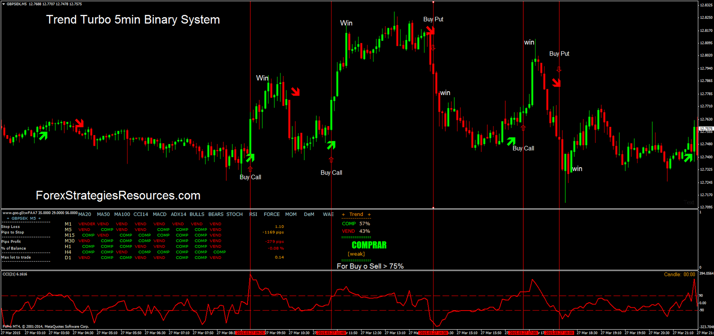This screenshot has width=714, height=336.
Task: Select the 2015.03.27 14:30 time marker
Action: click(433, 333)
